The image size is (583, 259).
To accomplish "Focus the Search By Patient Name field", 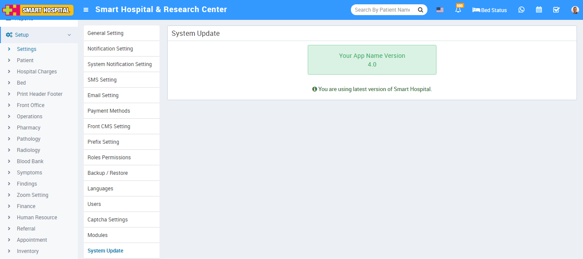I will pyautogui.click(x=382, y=10).
